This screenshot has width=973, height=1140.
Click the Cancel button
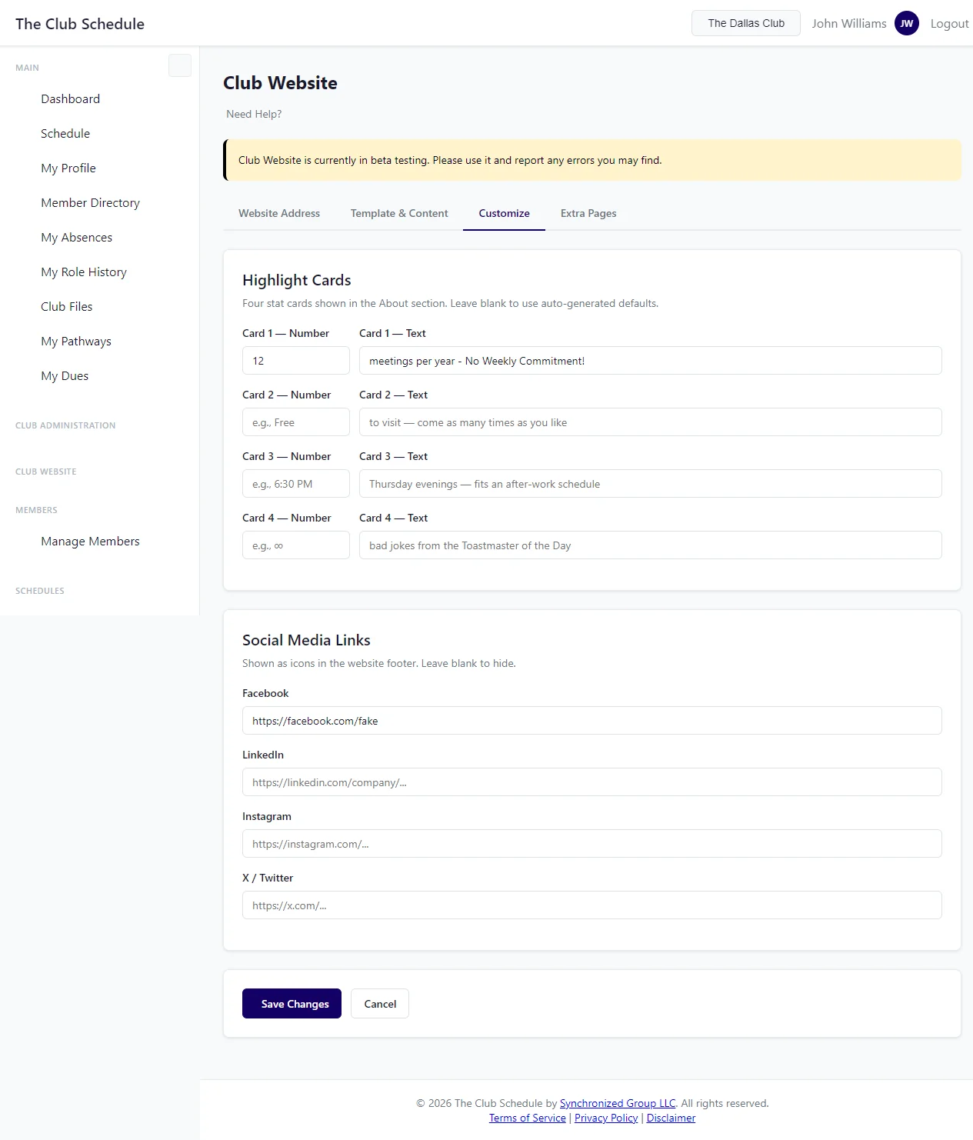click(379, 1004)
